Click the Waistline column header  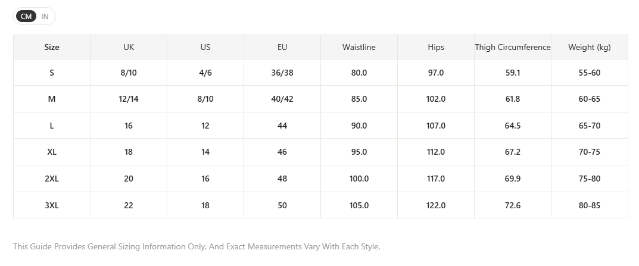[359, 47]
